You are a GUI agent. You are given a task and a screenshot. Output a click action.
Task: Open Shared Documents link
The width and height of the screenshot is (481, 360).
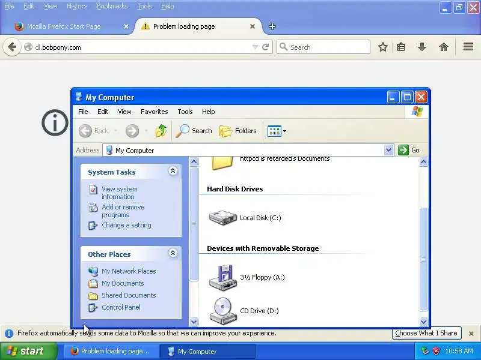click(x=129, y=295)
